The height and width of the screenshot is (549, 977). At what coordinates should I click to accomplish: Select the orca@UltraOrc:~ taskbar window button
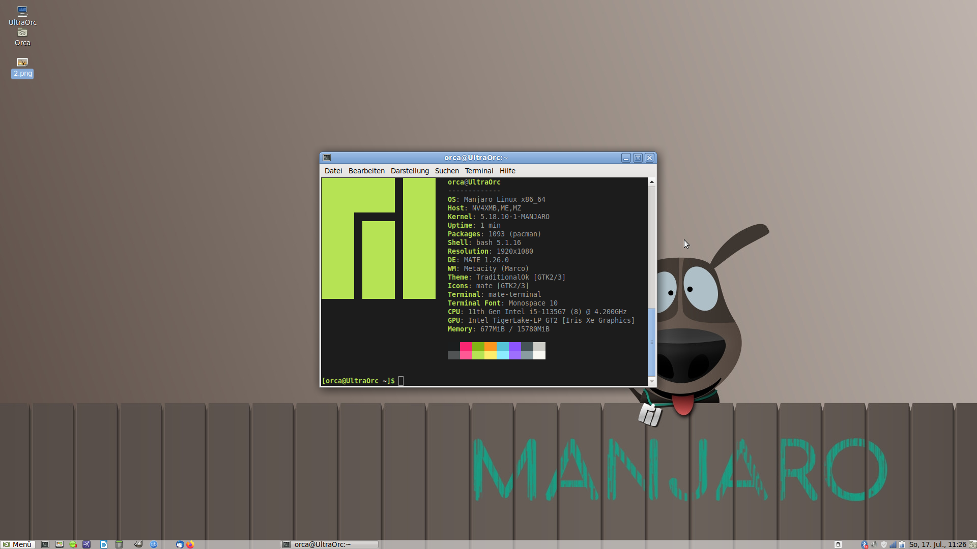tap(330, 544)
